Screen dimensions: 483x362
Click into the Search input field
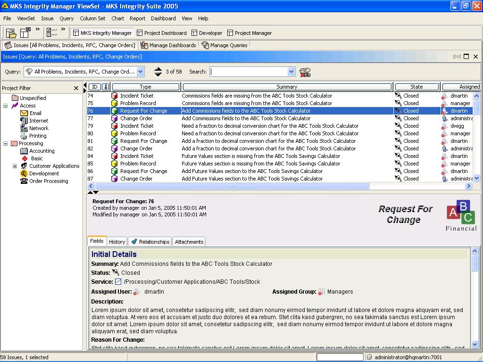tap(249, 72)
